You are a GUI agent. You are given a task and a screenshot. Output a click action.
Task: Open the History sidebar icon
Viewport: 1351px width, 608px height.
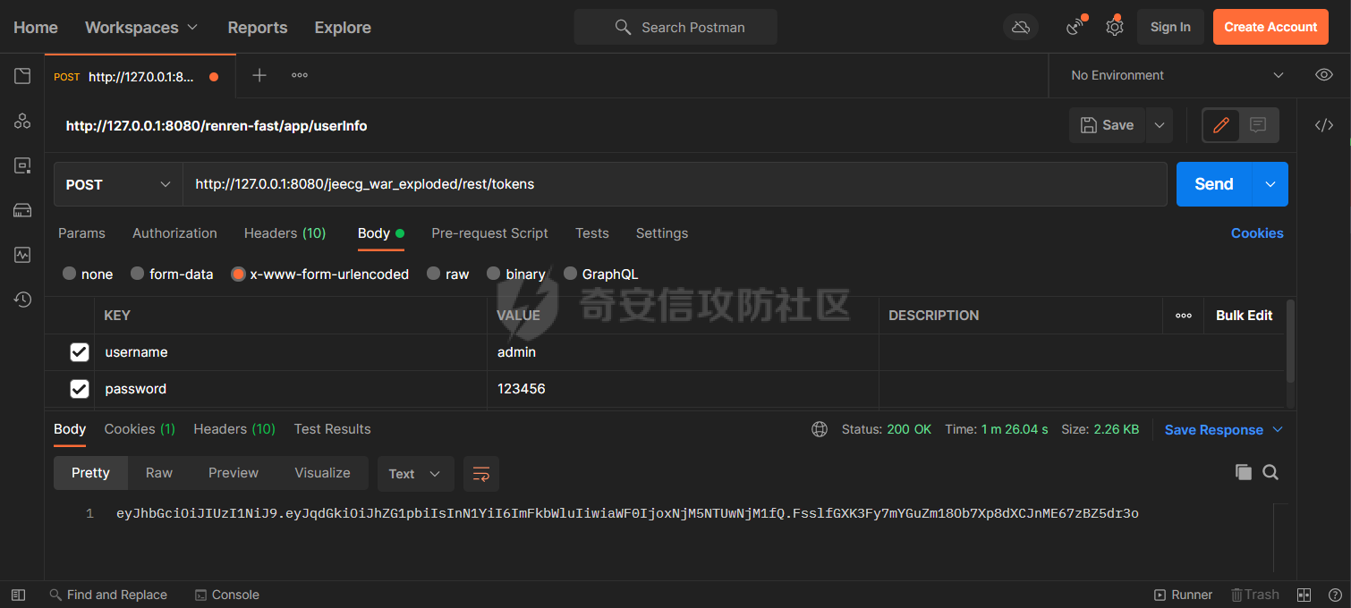click(22, 300)
